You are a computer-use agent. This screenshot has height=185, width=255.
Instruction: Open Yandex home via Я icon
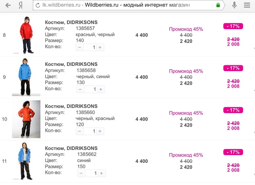[21, 5]
